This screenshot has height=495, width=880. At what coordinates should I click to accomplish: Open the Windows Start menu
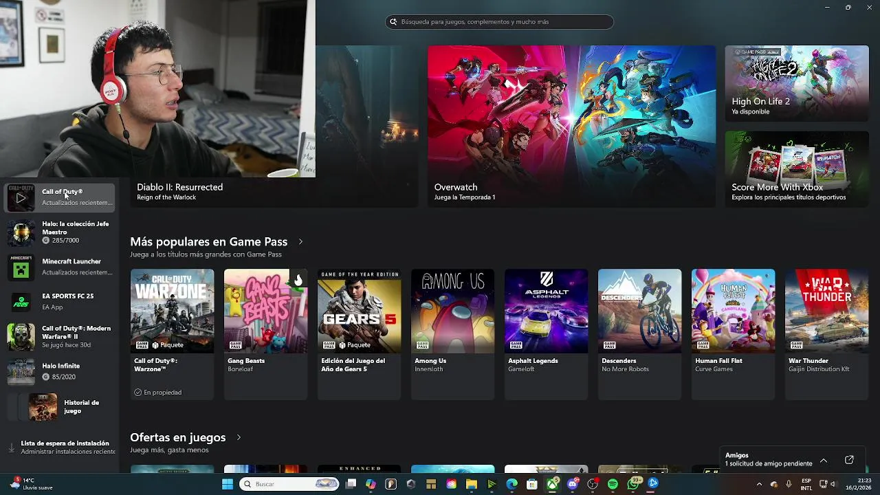point(228,484)
